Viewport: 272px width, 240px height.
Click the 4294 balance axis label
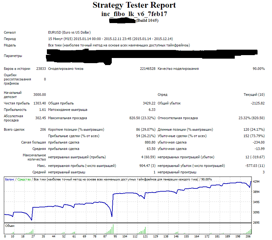256,181
